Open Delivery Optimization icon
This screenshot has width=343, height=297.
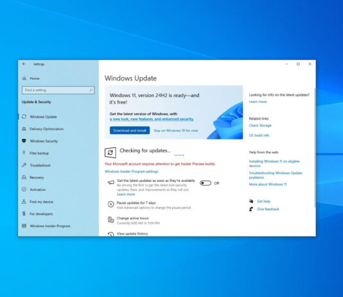pos(24,129)
